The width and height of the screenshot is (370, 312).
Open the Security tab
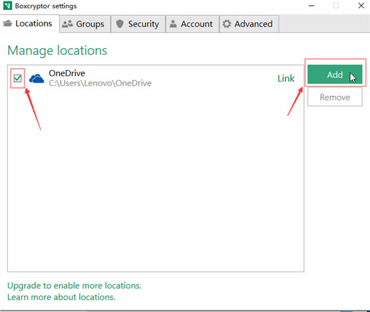point(138,24)
